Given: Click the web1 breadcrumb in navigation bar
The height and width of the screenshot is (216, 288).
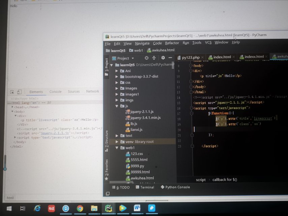Looking at the screenshot, I should (136, 50).
